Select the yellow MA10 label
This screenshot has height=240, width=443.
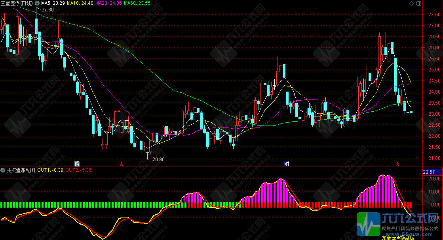point(80,3)
